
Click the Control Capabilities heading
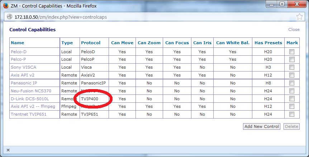[x=33, y=29]
